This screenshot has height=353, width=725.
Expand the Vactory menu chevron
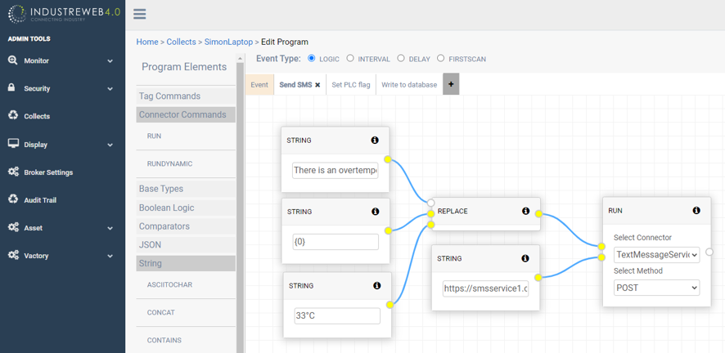(110, 256)
